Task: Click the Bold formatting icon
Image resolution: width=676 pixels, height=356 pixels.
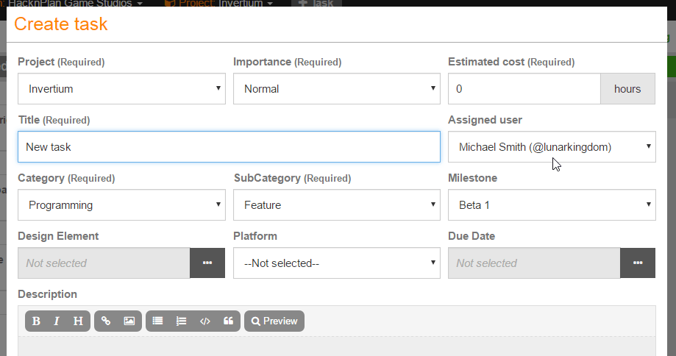Action: [x=36, y=321]
